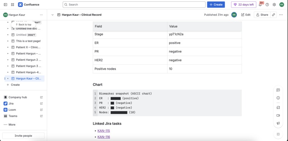This screenshot has height=141, width=288.
Task: Click the Chart heading
Action: [x=98, y=85]
